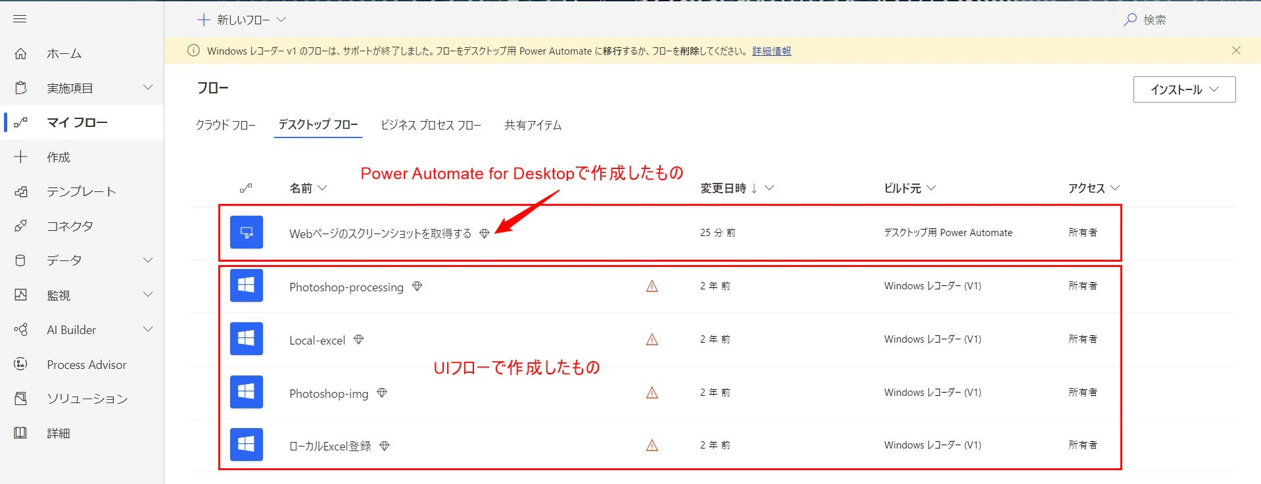The image size is (1261, 484).
Task: Select the デスクトップ フロー tab
Action: click(318, 124)
